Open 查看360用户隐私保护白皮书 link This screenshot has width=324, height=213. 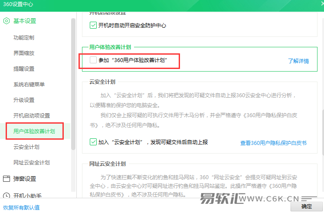click(273, 143)
